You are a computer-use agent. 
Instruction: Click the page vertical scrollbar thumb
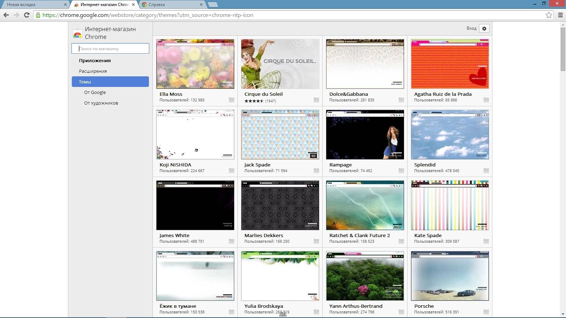point(563,49)
